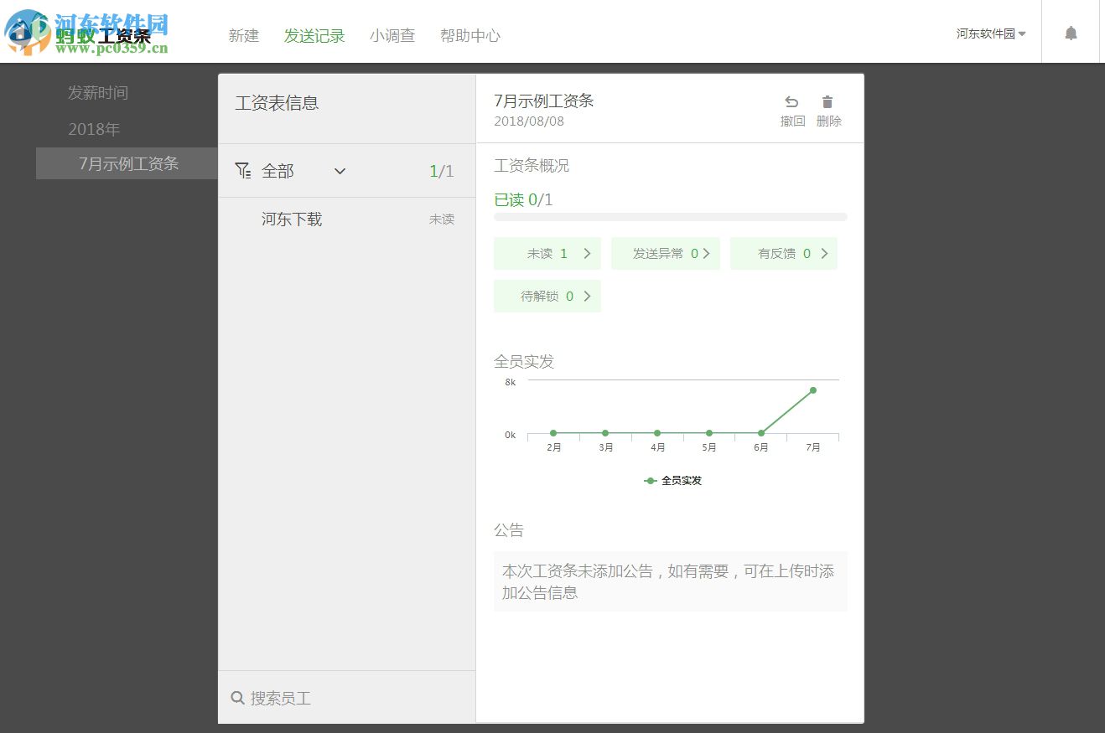1105x733 pixels.
Task: Open notifications via the bell icon
Action: [x=1071, y=32]
